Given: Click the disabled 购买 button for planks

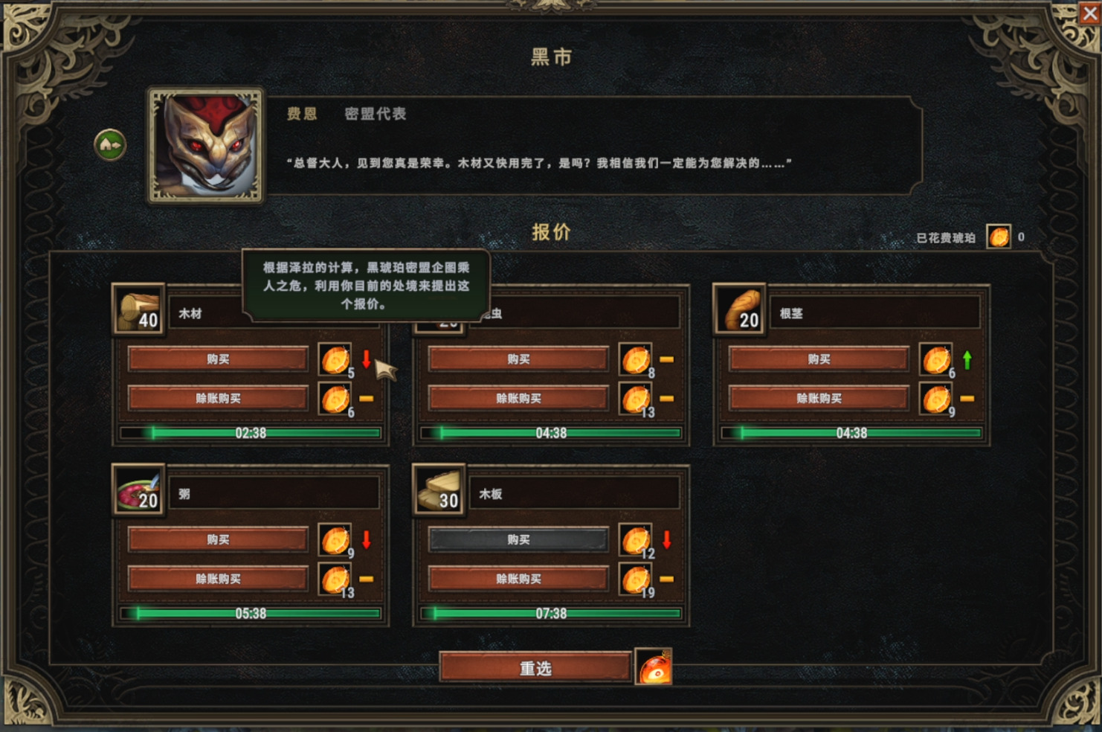Looking at the screenshot, I should (x=518, y=540).
